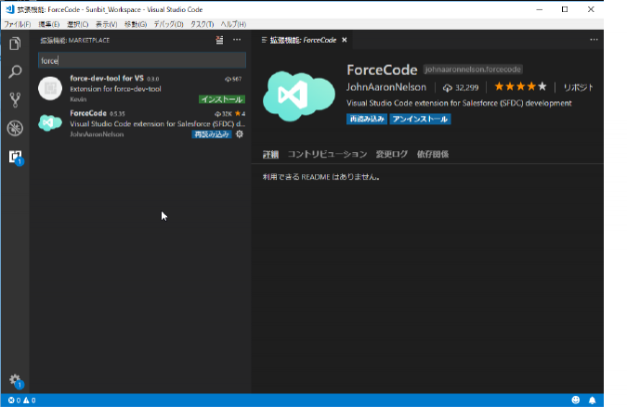
Task: Open the Manage gear at bottom of activity bar
Action: point(15,380)
